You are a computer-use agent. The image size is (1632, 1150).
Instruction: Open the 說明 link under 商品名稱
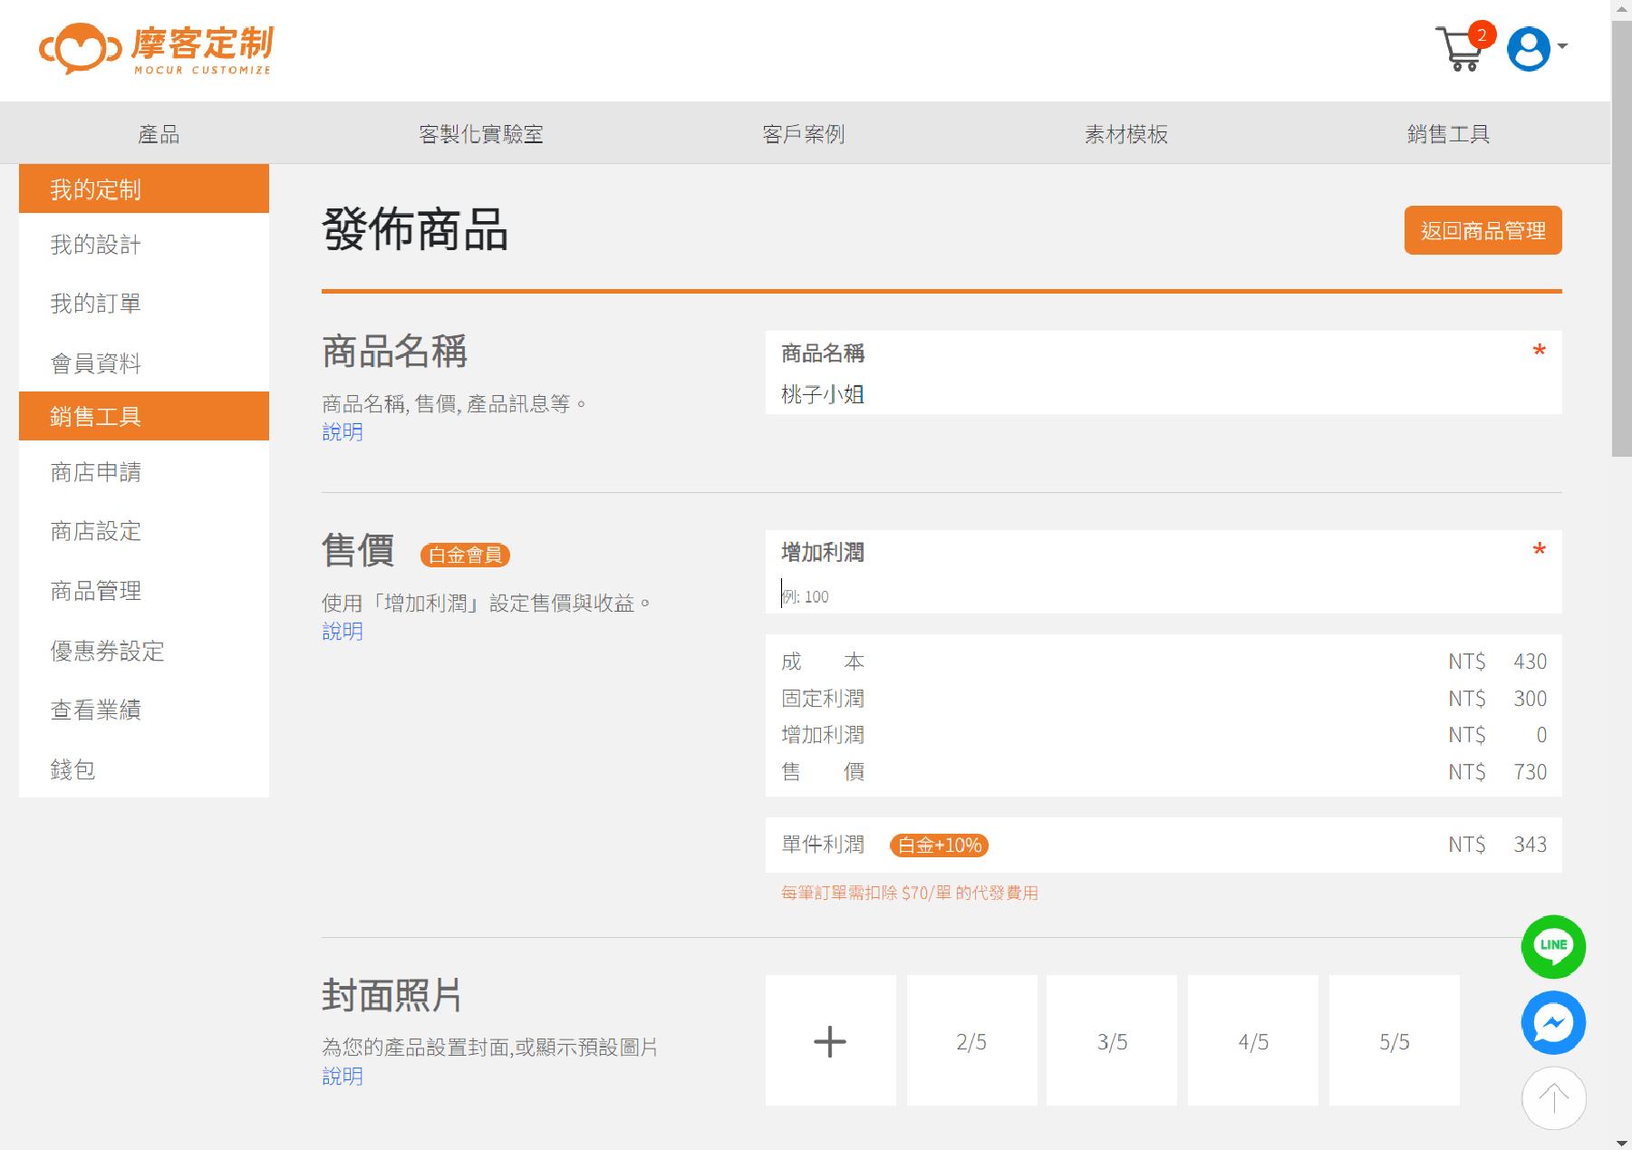[x=343, y=432]
